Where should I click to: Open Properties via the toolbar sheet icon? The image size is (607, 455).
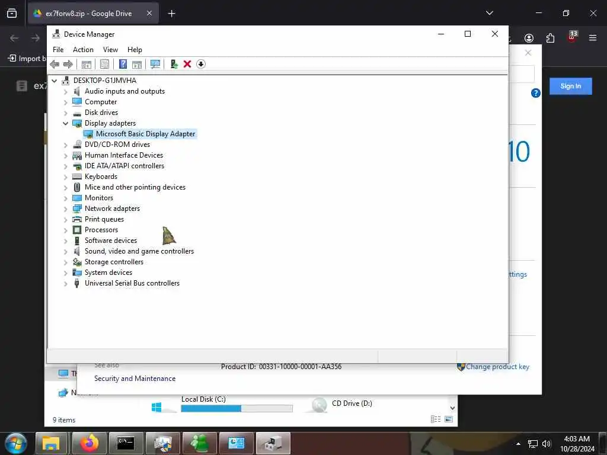pos(104,64)
